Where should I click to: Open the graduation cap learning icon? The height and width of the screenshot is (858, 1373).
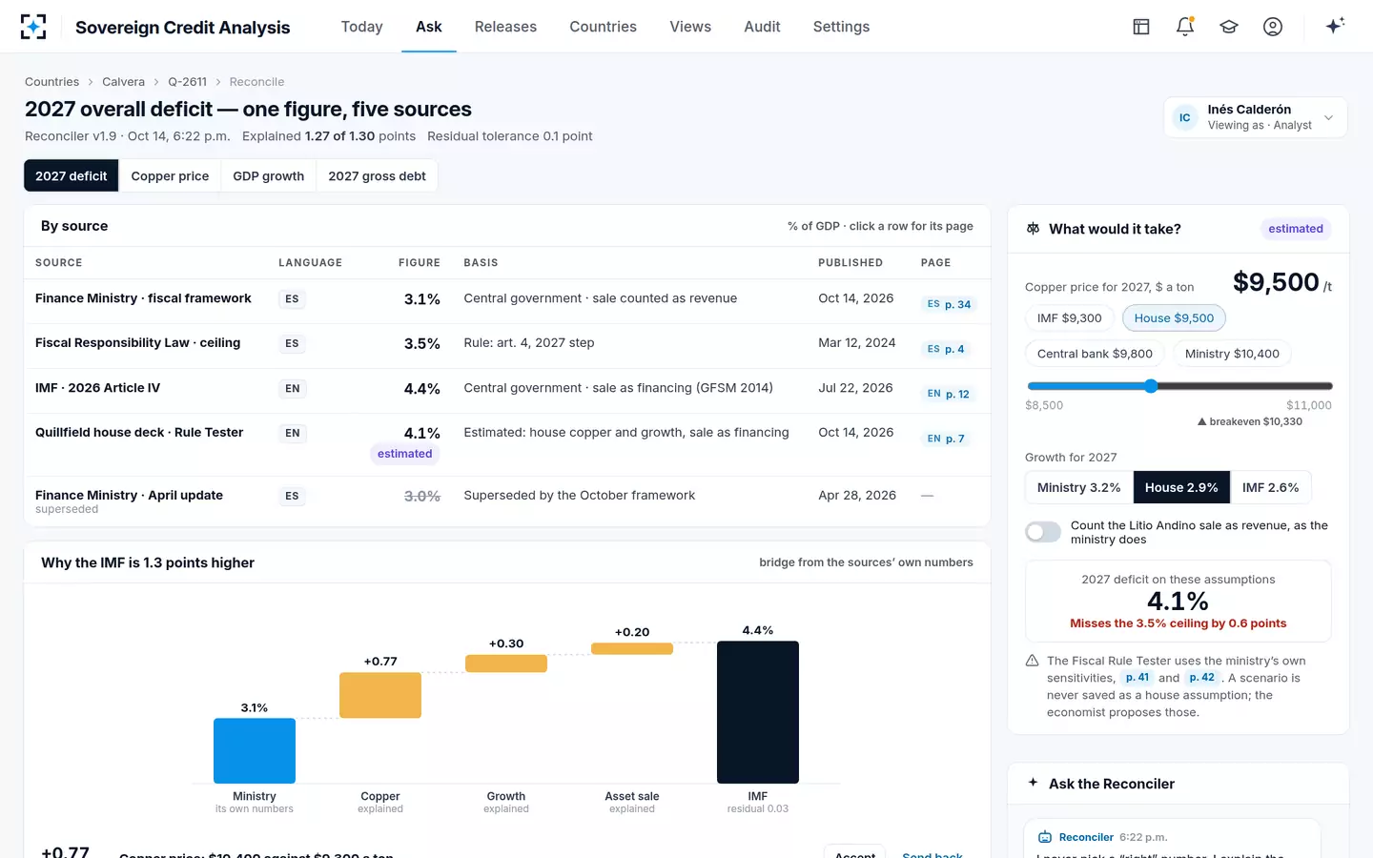coord(1229,27)
